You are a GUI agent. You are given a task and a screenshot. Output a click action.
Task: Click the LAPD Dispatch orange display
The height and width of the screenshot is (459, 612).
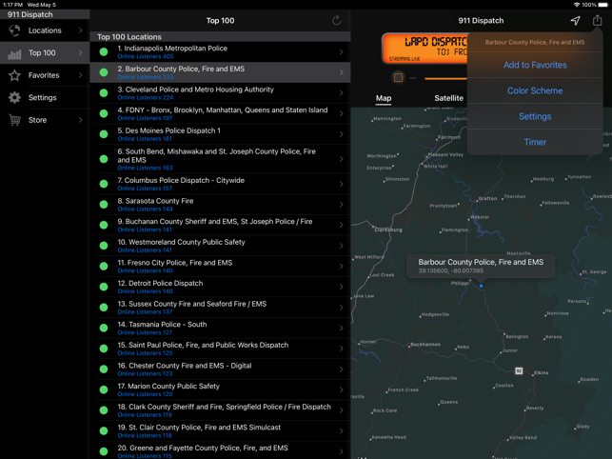(x=424, y=49)
